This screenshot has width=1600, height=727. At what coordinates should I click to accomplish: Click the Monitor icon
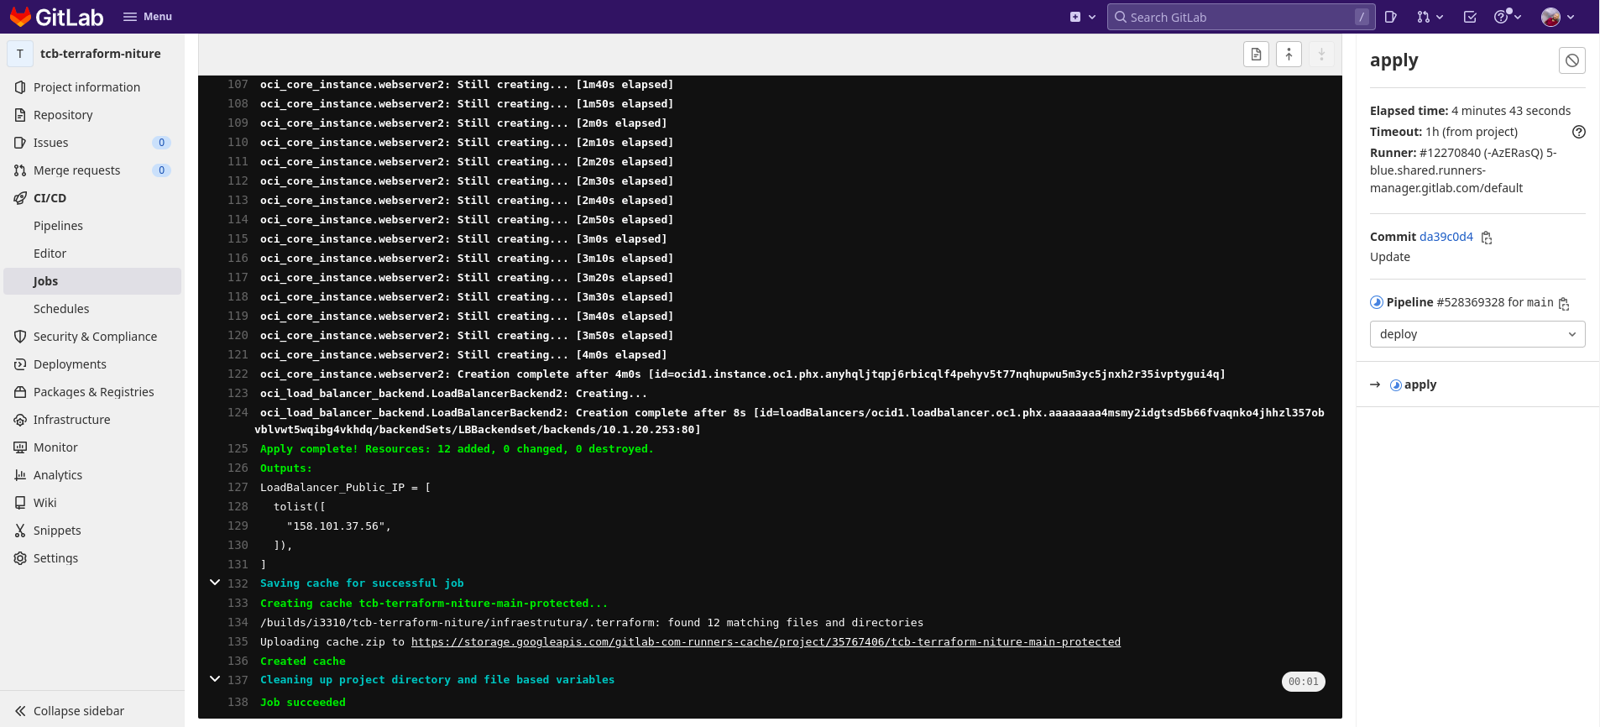click(x=20, y=447)
